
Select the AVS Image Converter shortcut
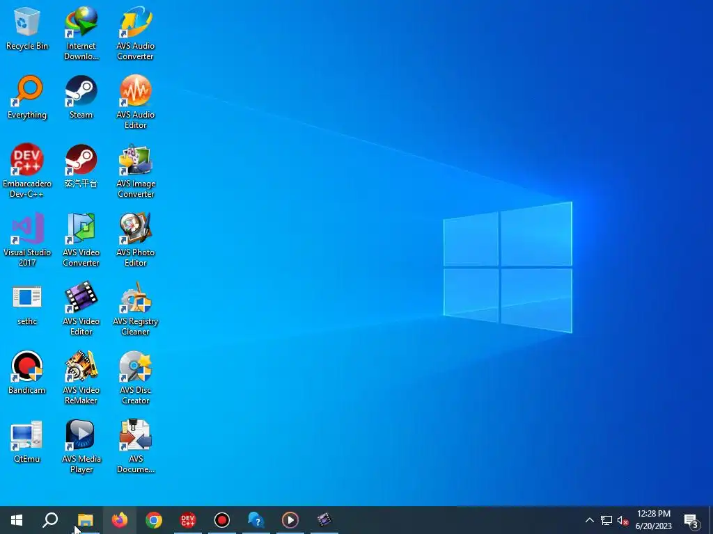point(136,171)
